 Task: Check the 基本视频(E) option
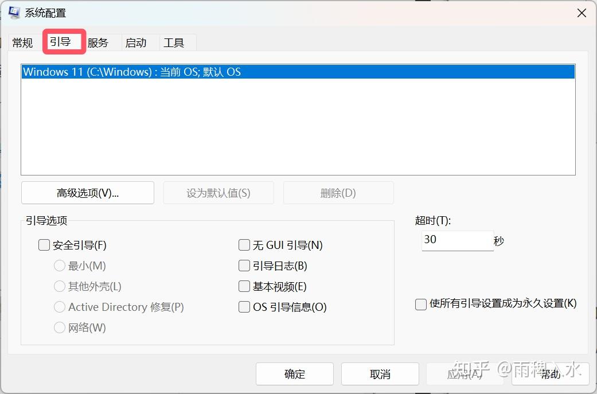pyautogui.click(x=244, y=286)
